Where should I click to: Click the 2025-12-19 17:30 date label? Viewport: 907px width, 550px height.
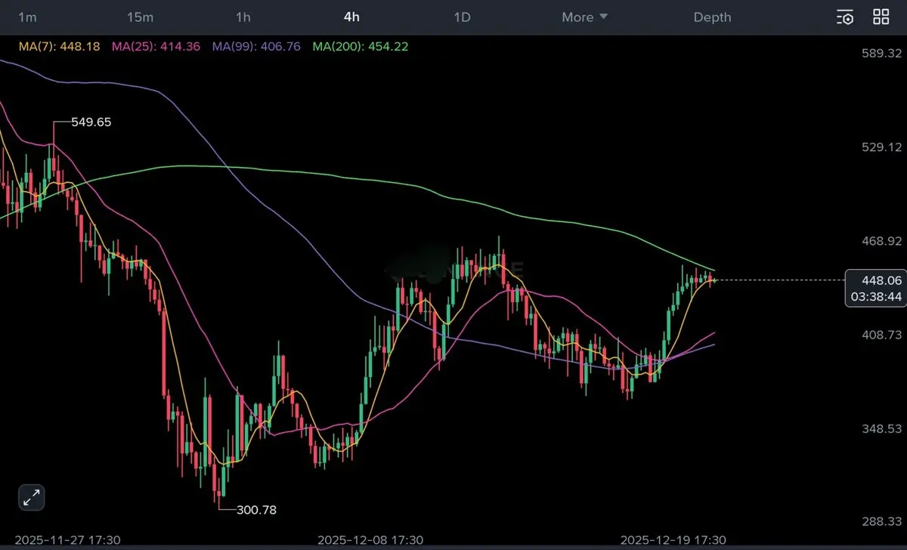673,540
